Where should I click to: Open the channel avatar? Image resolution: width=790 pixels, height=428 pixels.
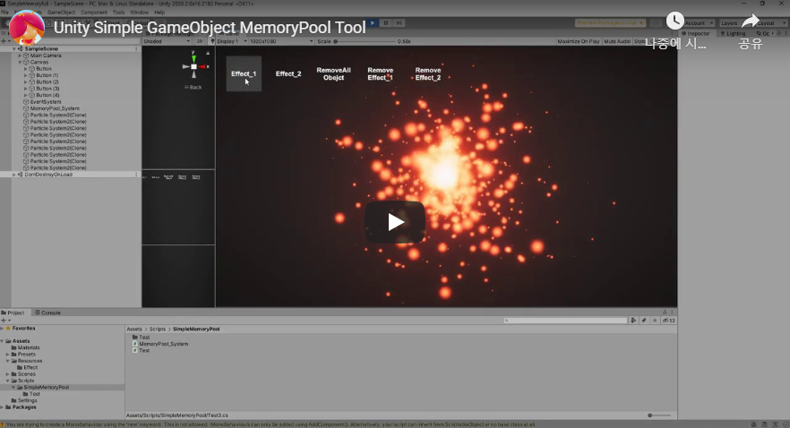pos(27,27)
